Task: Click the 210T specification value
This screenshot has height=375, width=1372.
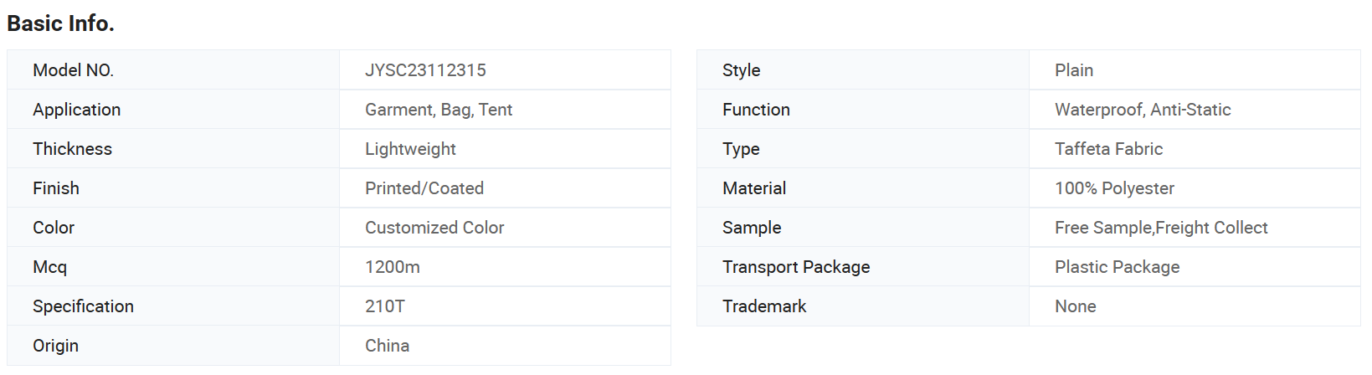Action: pyautogui.click(x=385, y=306)
